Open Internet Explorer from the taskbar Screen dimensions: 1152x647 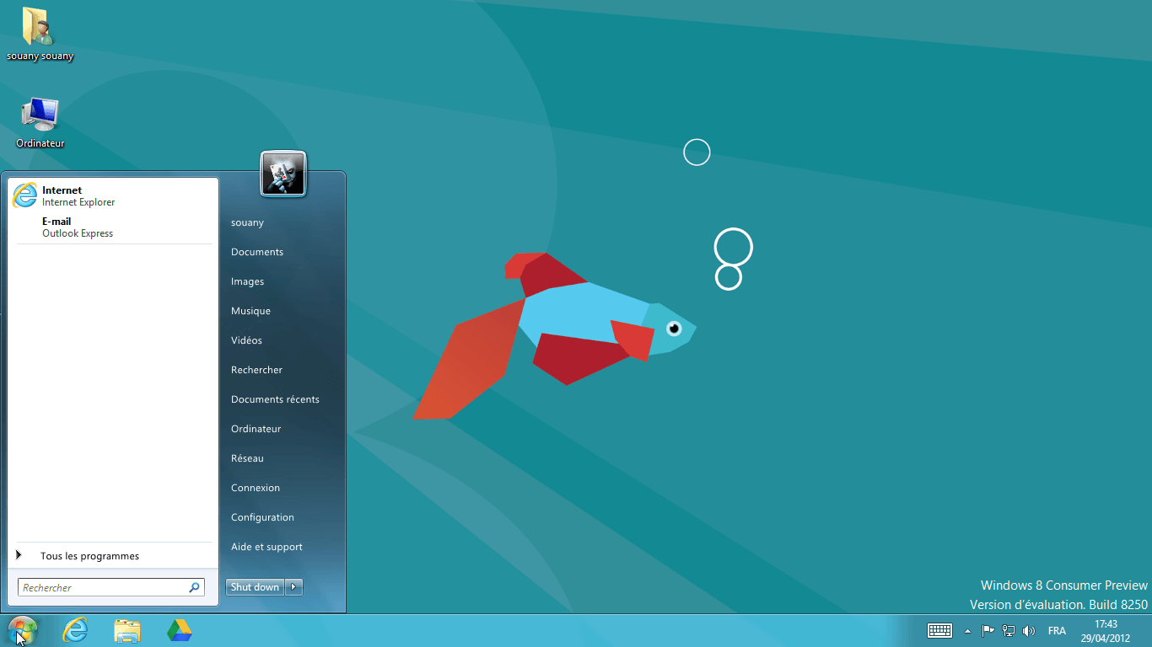coord(76,630)
